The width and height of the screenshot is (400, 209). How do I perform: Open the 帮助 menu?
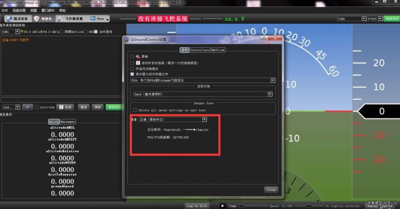pos(62,11)
